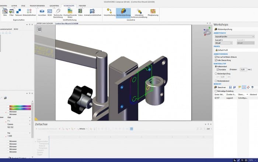The height and width of the screenshot is (162, 258).
Task: Select the Control Box Mount.SLDASM document tab
Action: coord(66,24)
